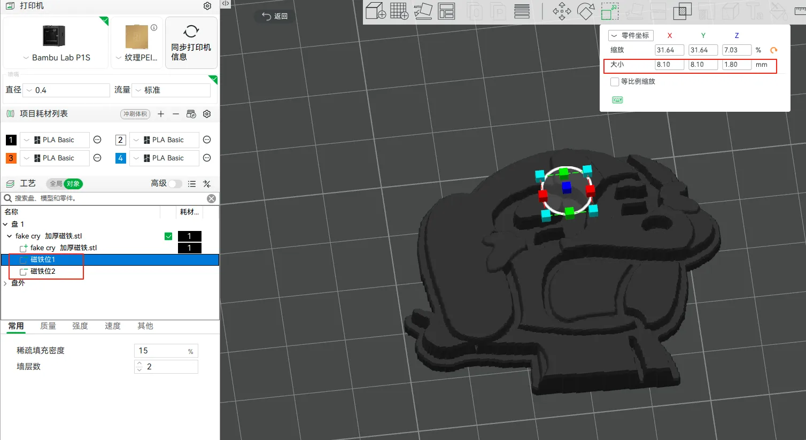This screenshot has height=440, width=806.
Task: Switch to the 其他 tab
Action: [x=145, y=326]
